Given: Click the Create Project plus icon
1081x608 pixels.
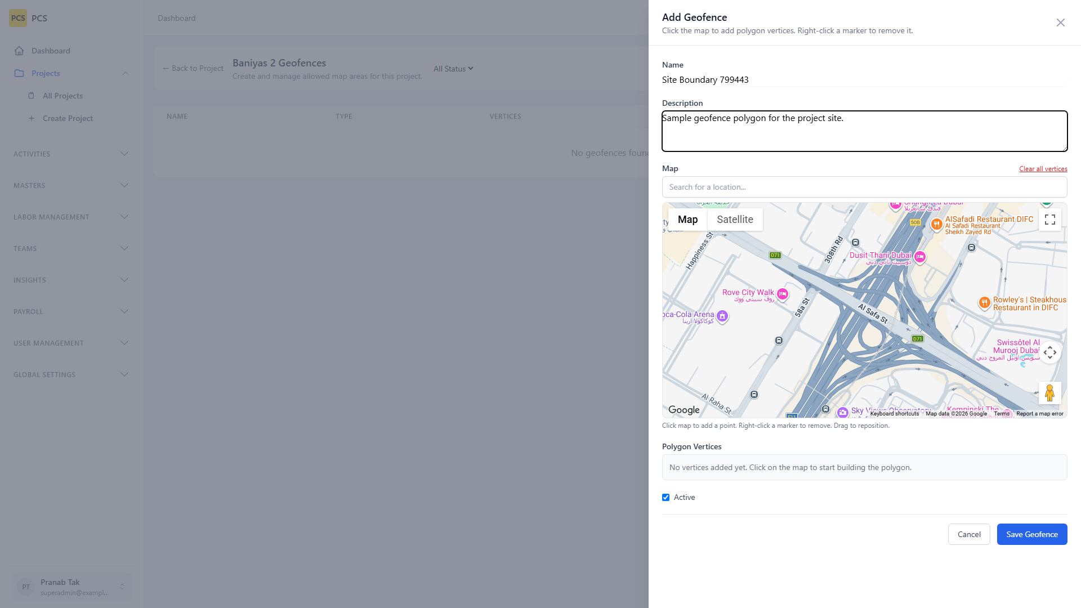Looking at the screenshot, I should [32, 118].
